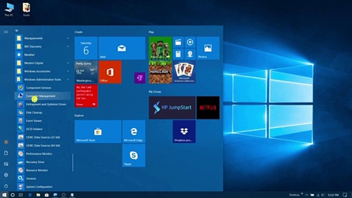Open the Services console entry
Viewport: 352px width, 198px height.
pos(43,178)
